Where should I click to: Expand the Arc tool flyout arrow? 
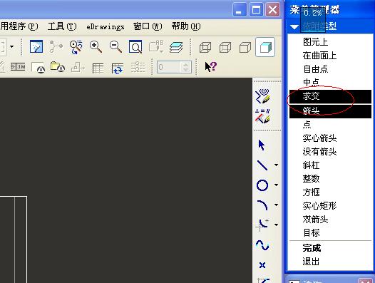[x=276, y=205]
